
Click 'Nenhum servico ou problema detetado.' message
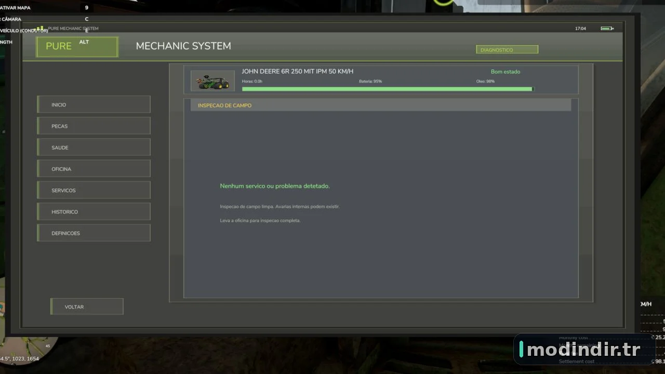(x=275, y=186)
